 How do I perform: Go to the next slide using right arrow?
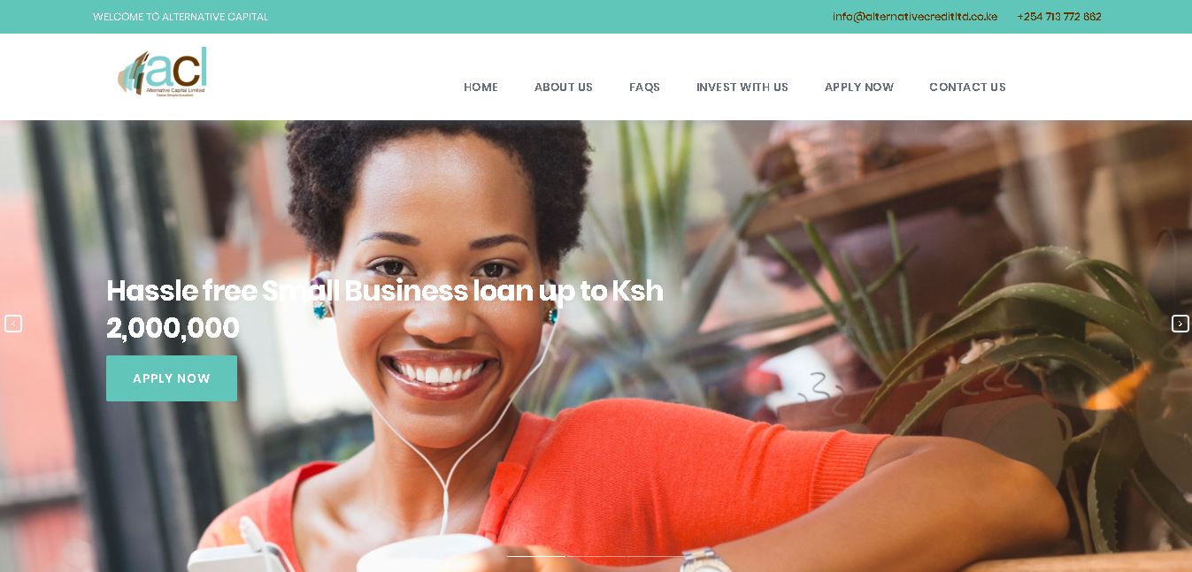click(1180, 324)
